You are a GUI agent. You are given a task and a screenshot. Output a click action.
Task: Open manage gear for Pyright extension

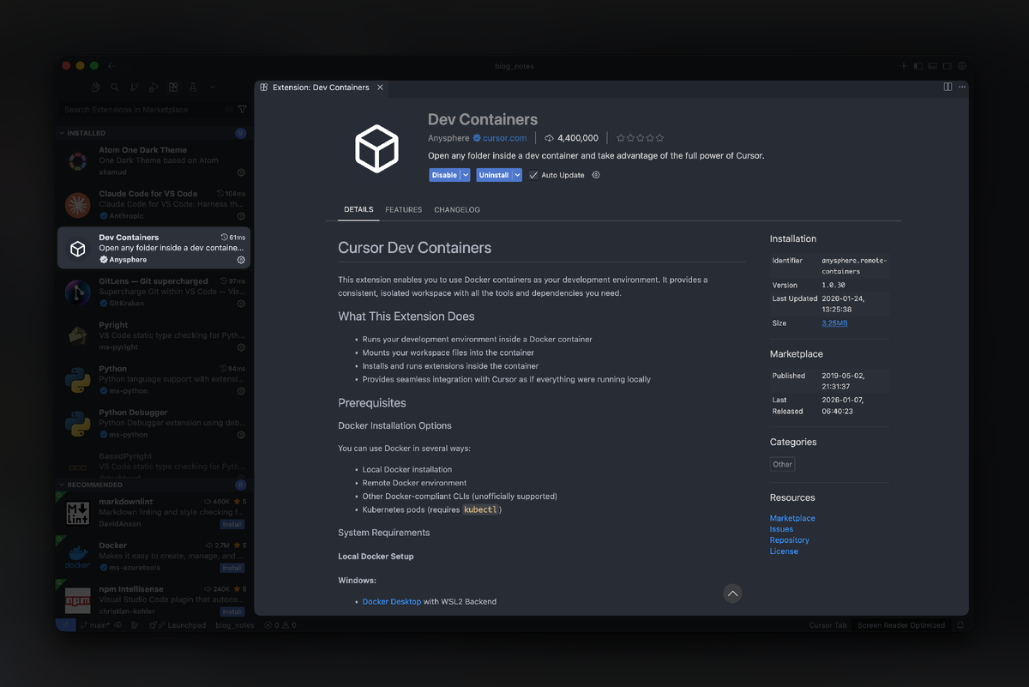coord(241,347)
